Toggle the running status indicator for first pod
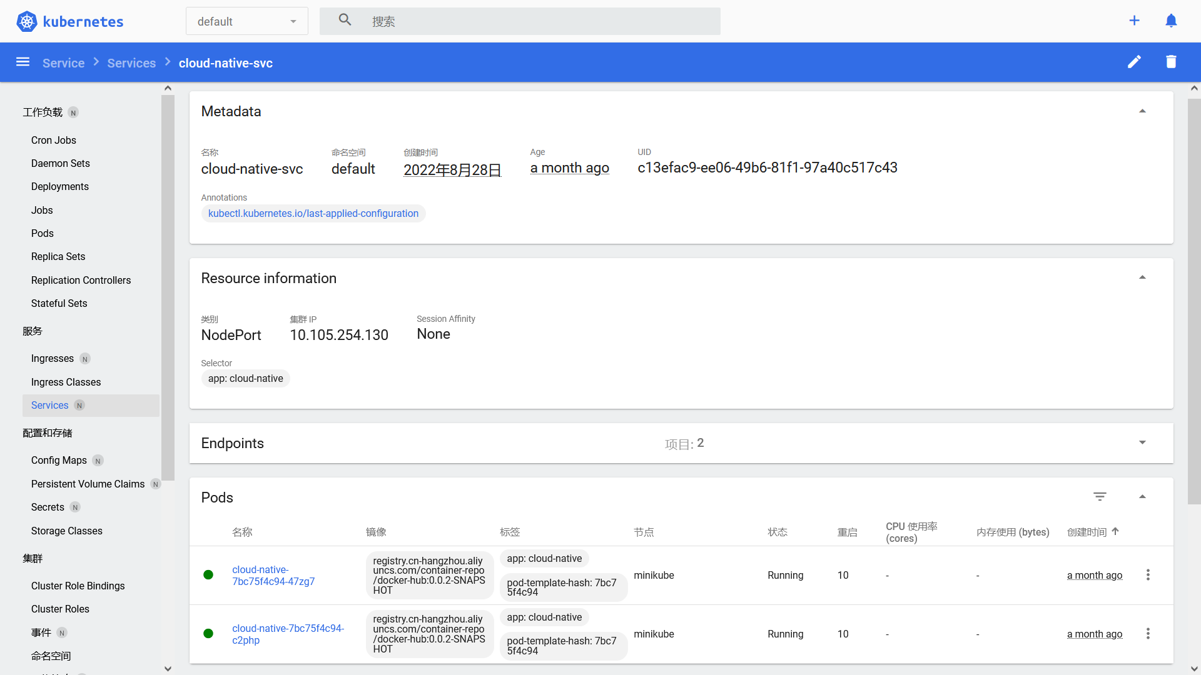The height and width of the screenshot is (675, 1201). click(x=210, y=574)
